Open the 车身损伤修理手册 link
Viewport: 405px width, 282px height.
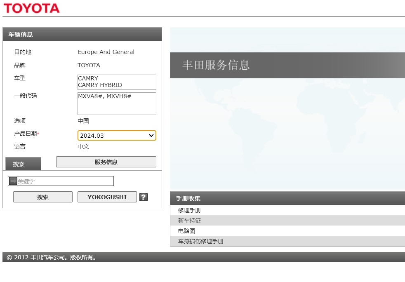[201, 241]
